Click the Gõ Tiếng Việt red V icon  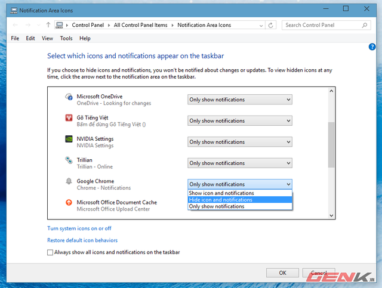coord(69,118)
